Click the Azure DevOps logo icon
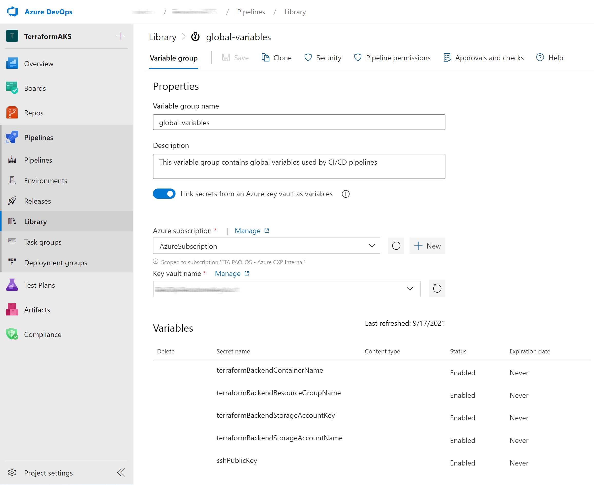Viewport: 594px width, 485px height. [12, 12]
